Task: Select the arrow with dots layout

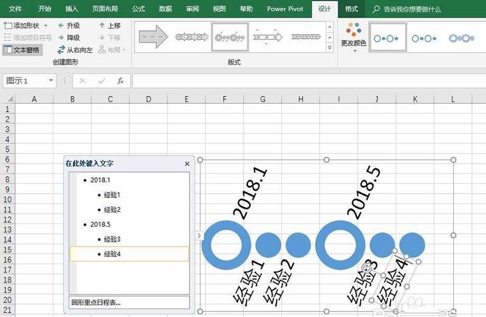Action: 267,37
